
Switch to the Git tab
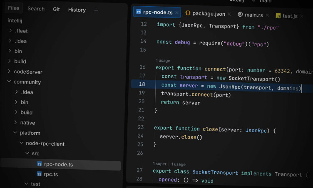pyautogui.click(x=56, y=10)
